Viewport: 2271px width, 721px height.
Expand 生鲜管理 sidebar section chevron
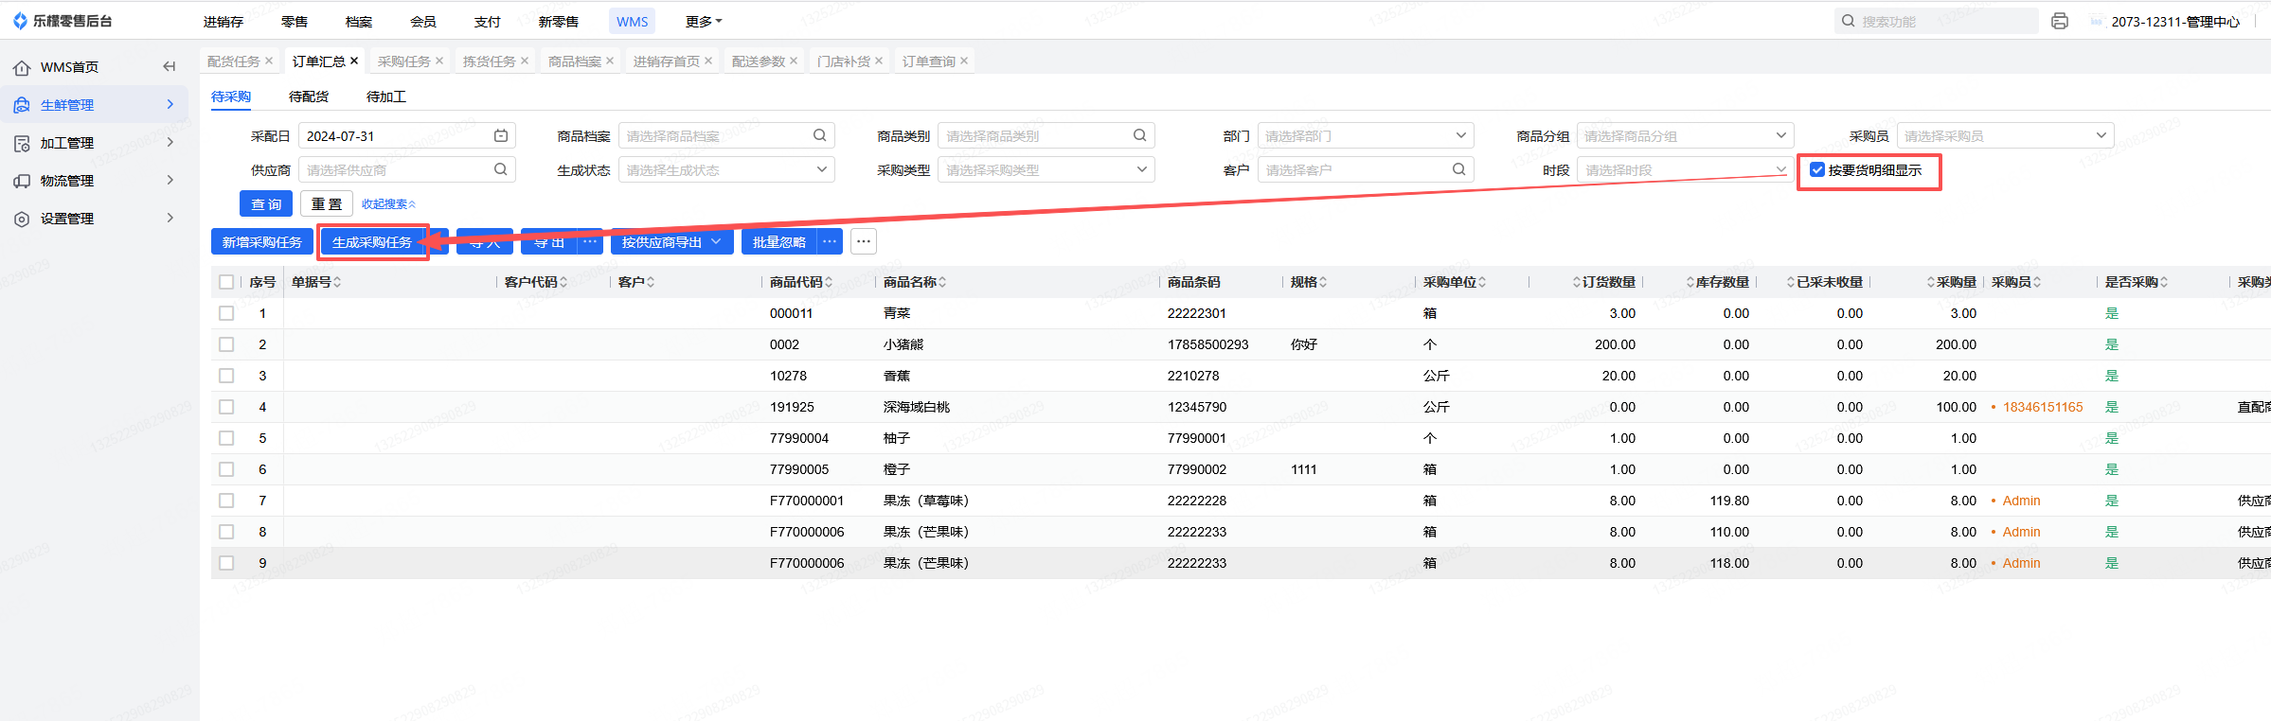tap(170, 104)
